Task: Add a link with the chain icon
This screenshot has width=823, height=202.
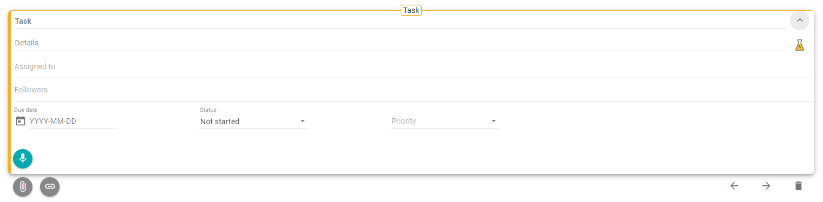Action: [50, 187]
